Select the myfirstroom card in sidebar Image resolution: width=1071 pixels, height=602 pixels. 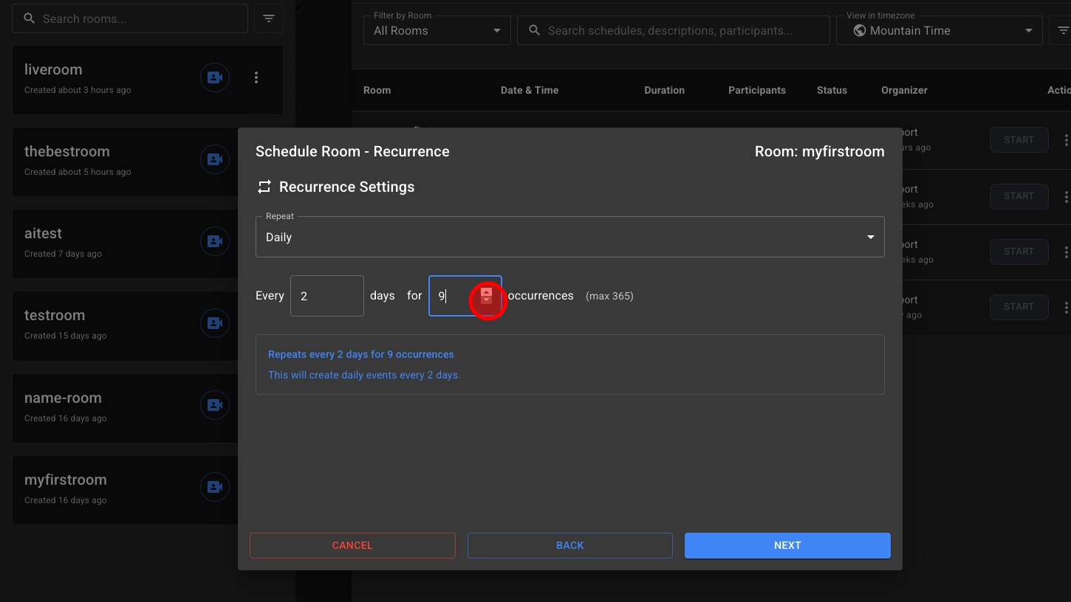(103, 488)
